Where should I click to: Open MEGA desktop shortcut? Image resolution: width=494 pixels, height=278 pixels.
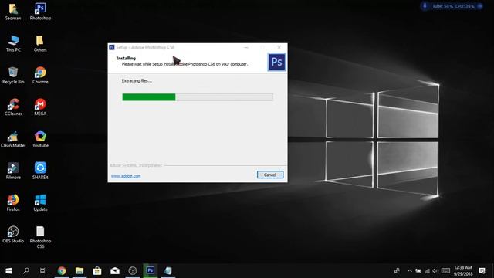[40, 107]
